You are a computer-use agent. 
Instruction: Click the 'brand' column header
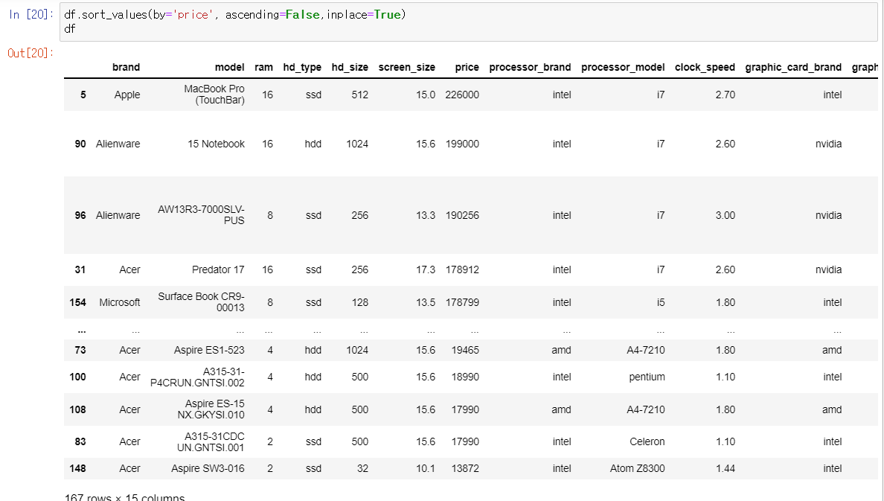126,67
